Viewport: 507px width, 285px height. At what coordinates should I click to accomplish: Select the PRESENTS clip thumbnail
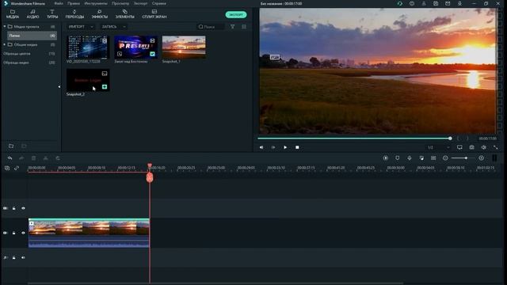[x=135, y=47]
